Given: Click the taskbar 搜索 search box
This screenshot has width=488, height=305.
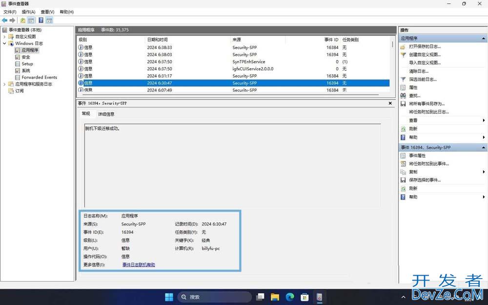Looking at the screenshot, I should [215, 297].
